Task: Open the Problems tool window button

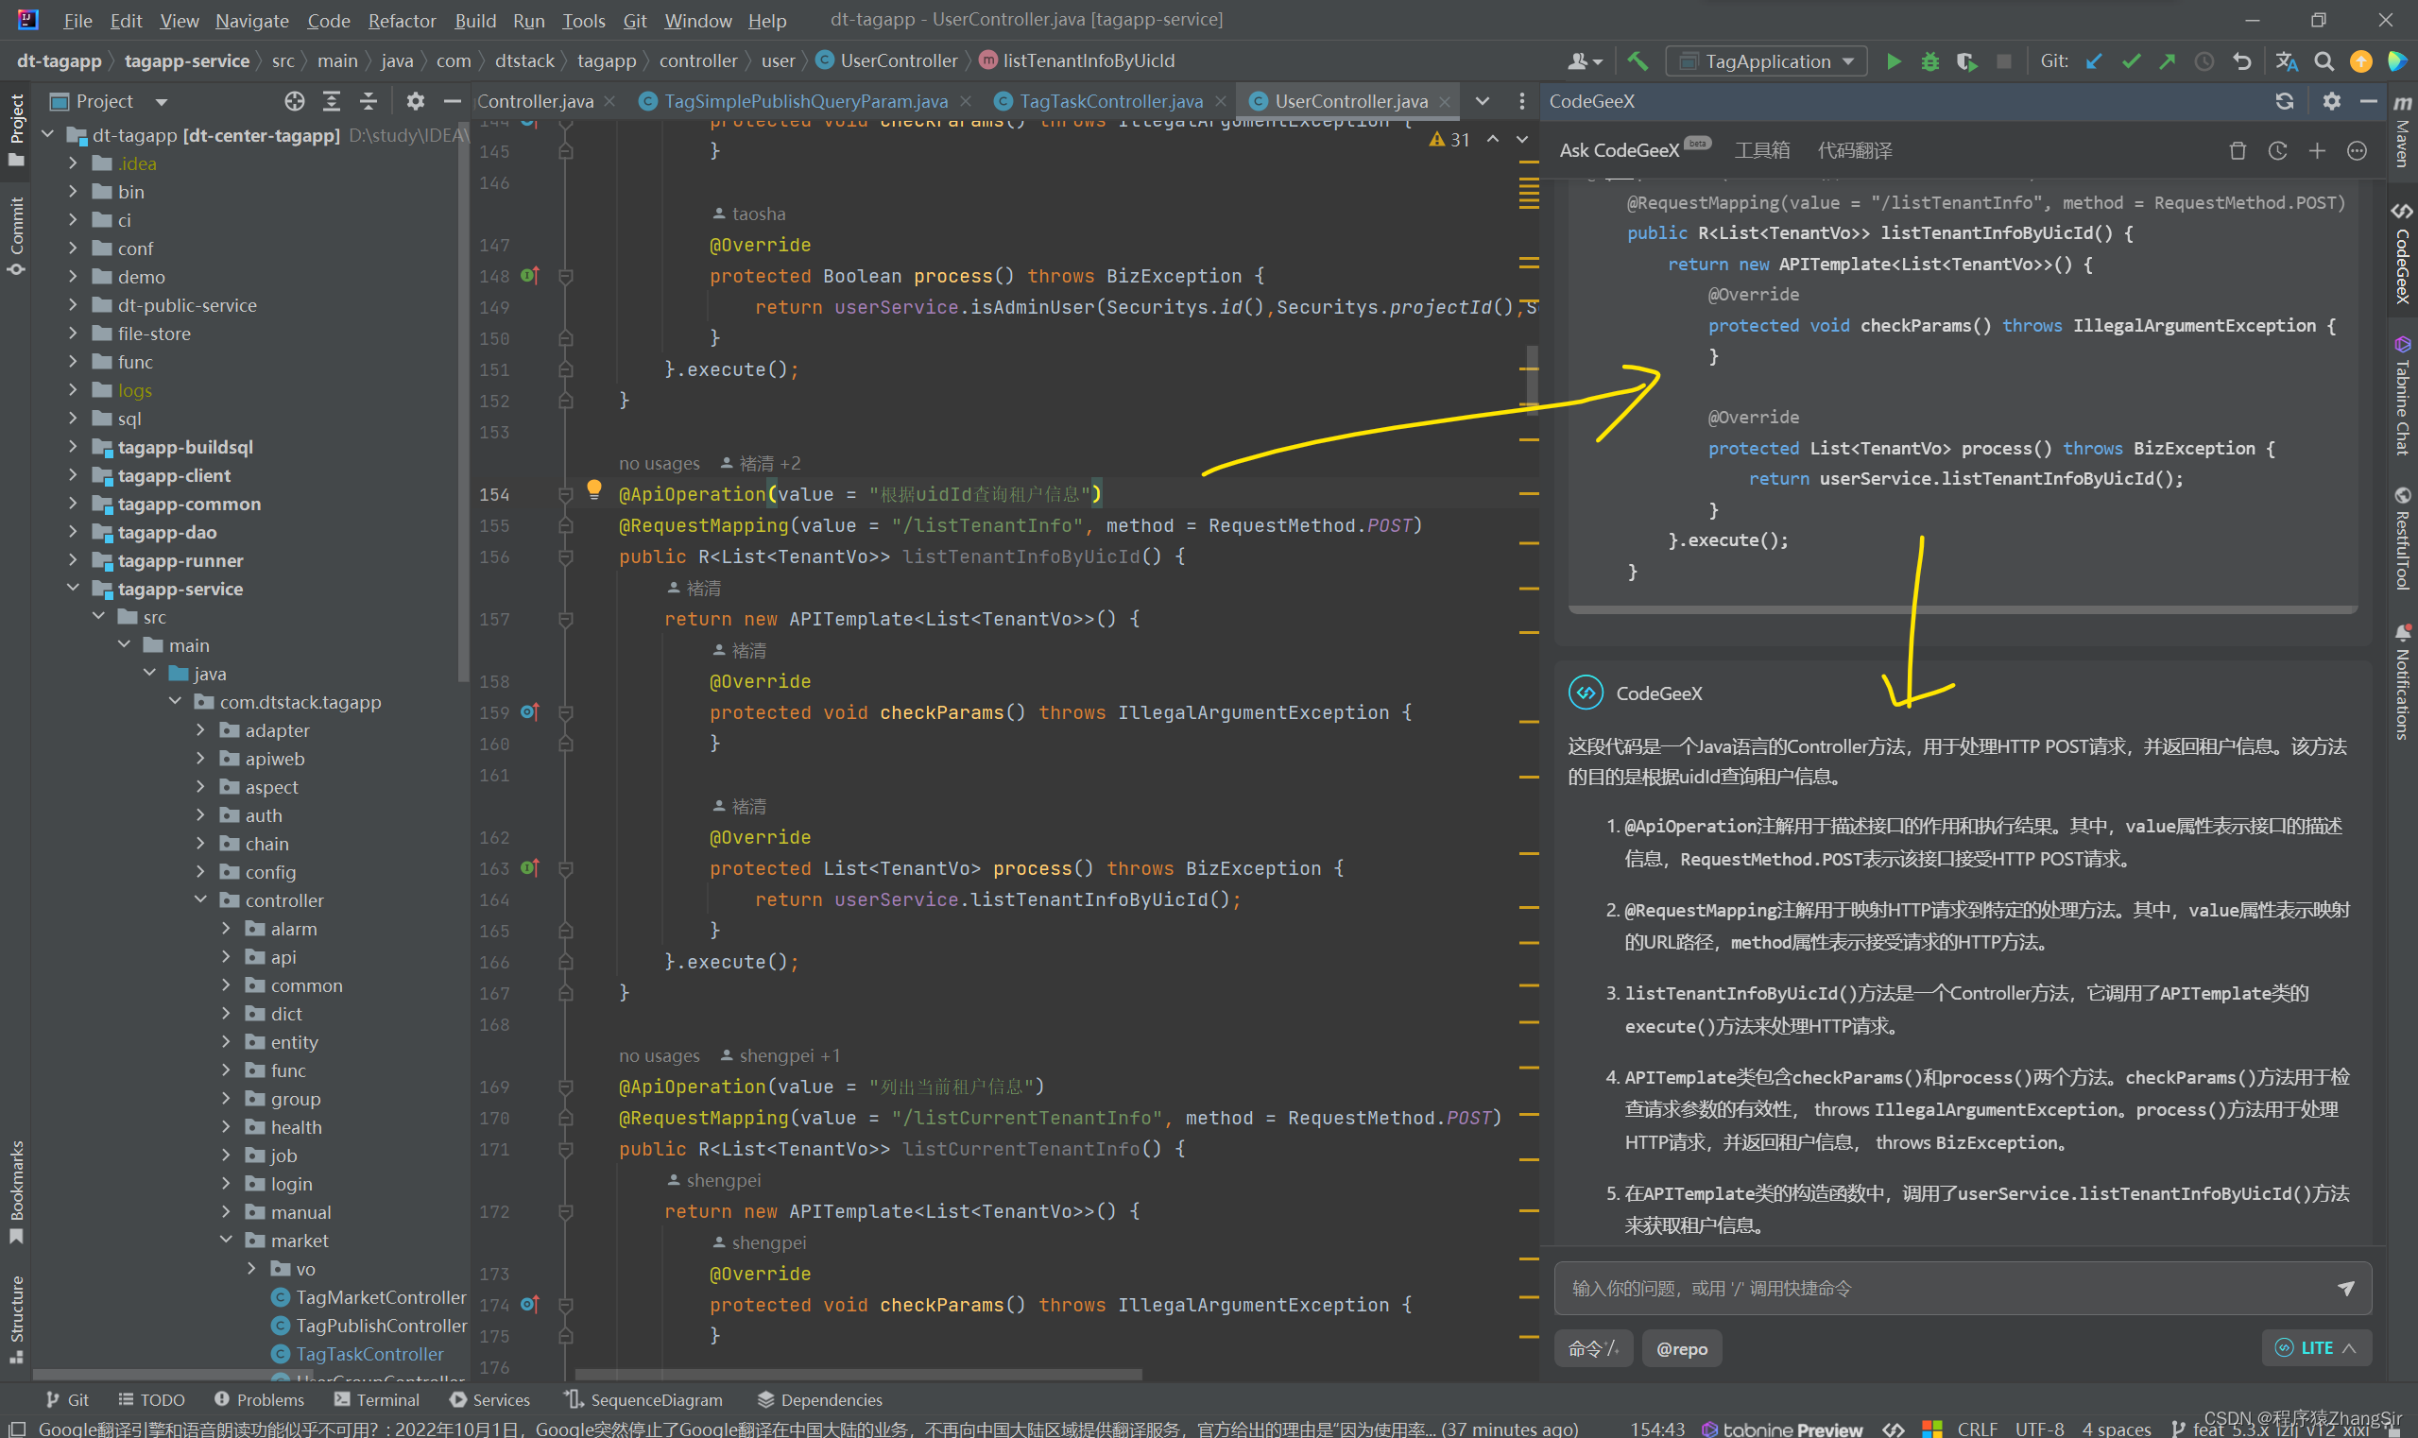Action: click(x=259, y=1399)
